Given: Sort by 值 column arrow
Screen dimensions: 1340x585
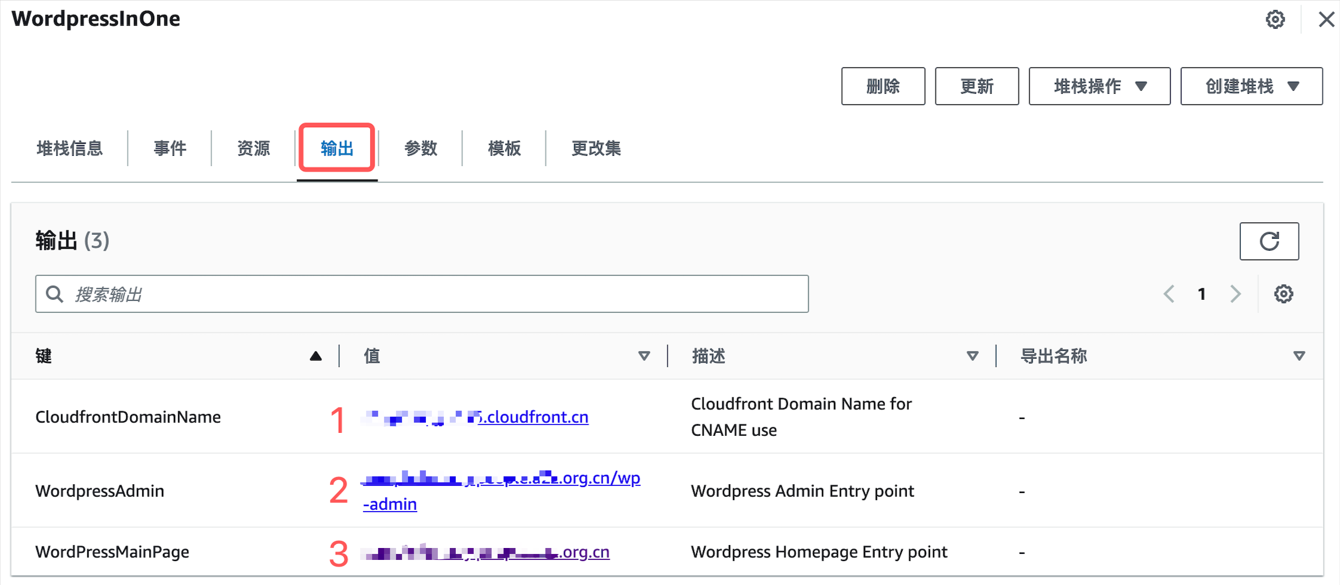Looking at the screenshot, I should coord(644,356).
